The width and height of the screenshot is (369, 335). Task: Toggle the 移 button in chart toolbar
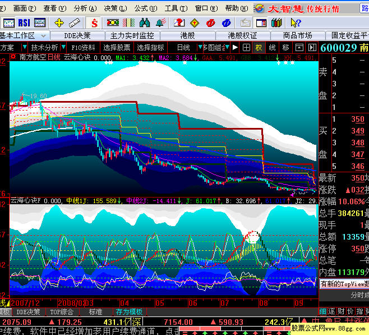pos(285,48)
